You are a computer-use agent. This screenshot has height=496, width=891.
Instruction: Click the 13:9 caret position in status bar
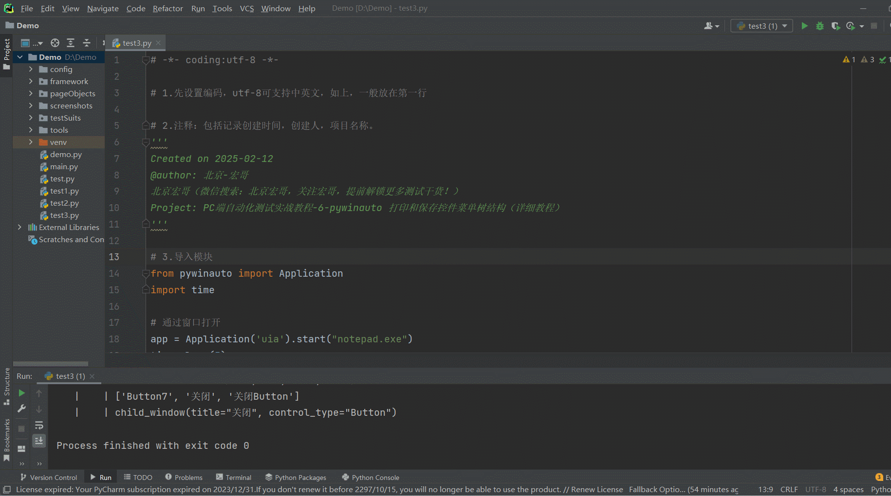coord(765,489)
